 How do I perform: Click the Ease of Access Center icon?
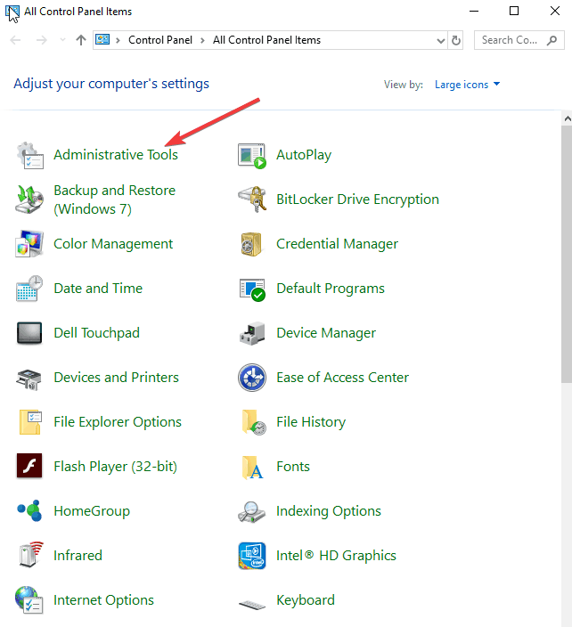tap(252, 378)
